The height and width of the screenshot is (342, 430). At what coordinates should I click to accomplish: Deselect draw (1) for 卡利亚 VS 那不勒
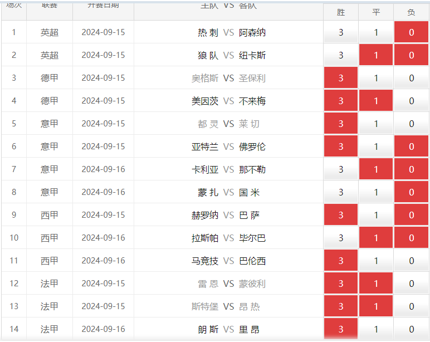click(376, 169)
